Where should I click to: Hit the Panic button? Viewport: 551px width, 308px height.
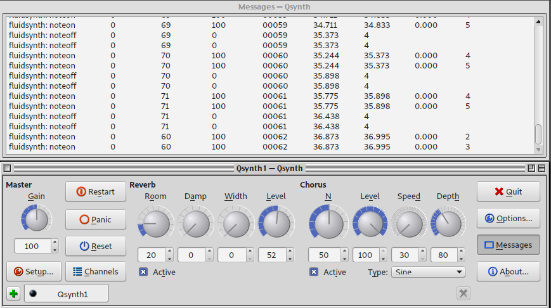(x=96, y=219)
